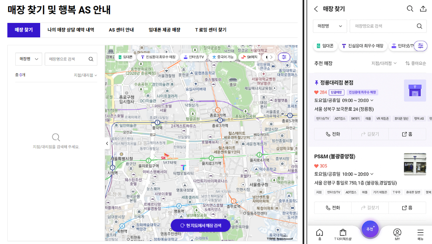Open mobile 지점/대리점 dropdown
Image resolution: width=432 pixels, height=244 pixels.
pos(384,63)
